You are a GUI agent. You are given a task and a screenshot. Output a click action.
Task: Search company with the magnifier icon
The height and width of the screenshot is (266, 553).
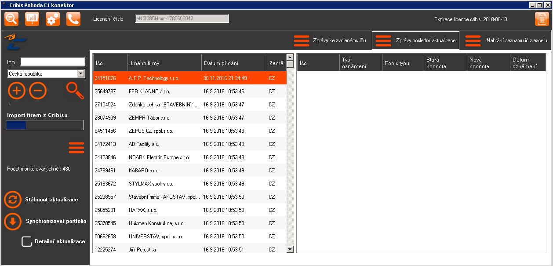(x=75, y=91)
